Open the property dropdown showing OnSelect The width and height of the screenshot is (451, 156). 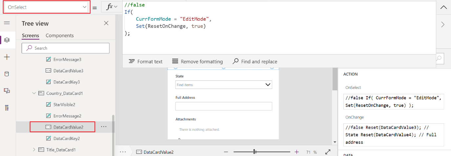pos(47,7)
